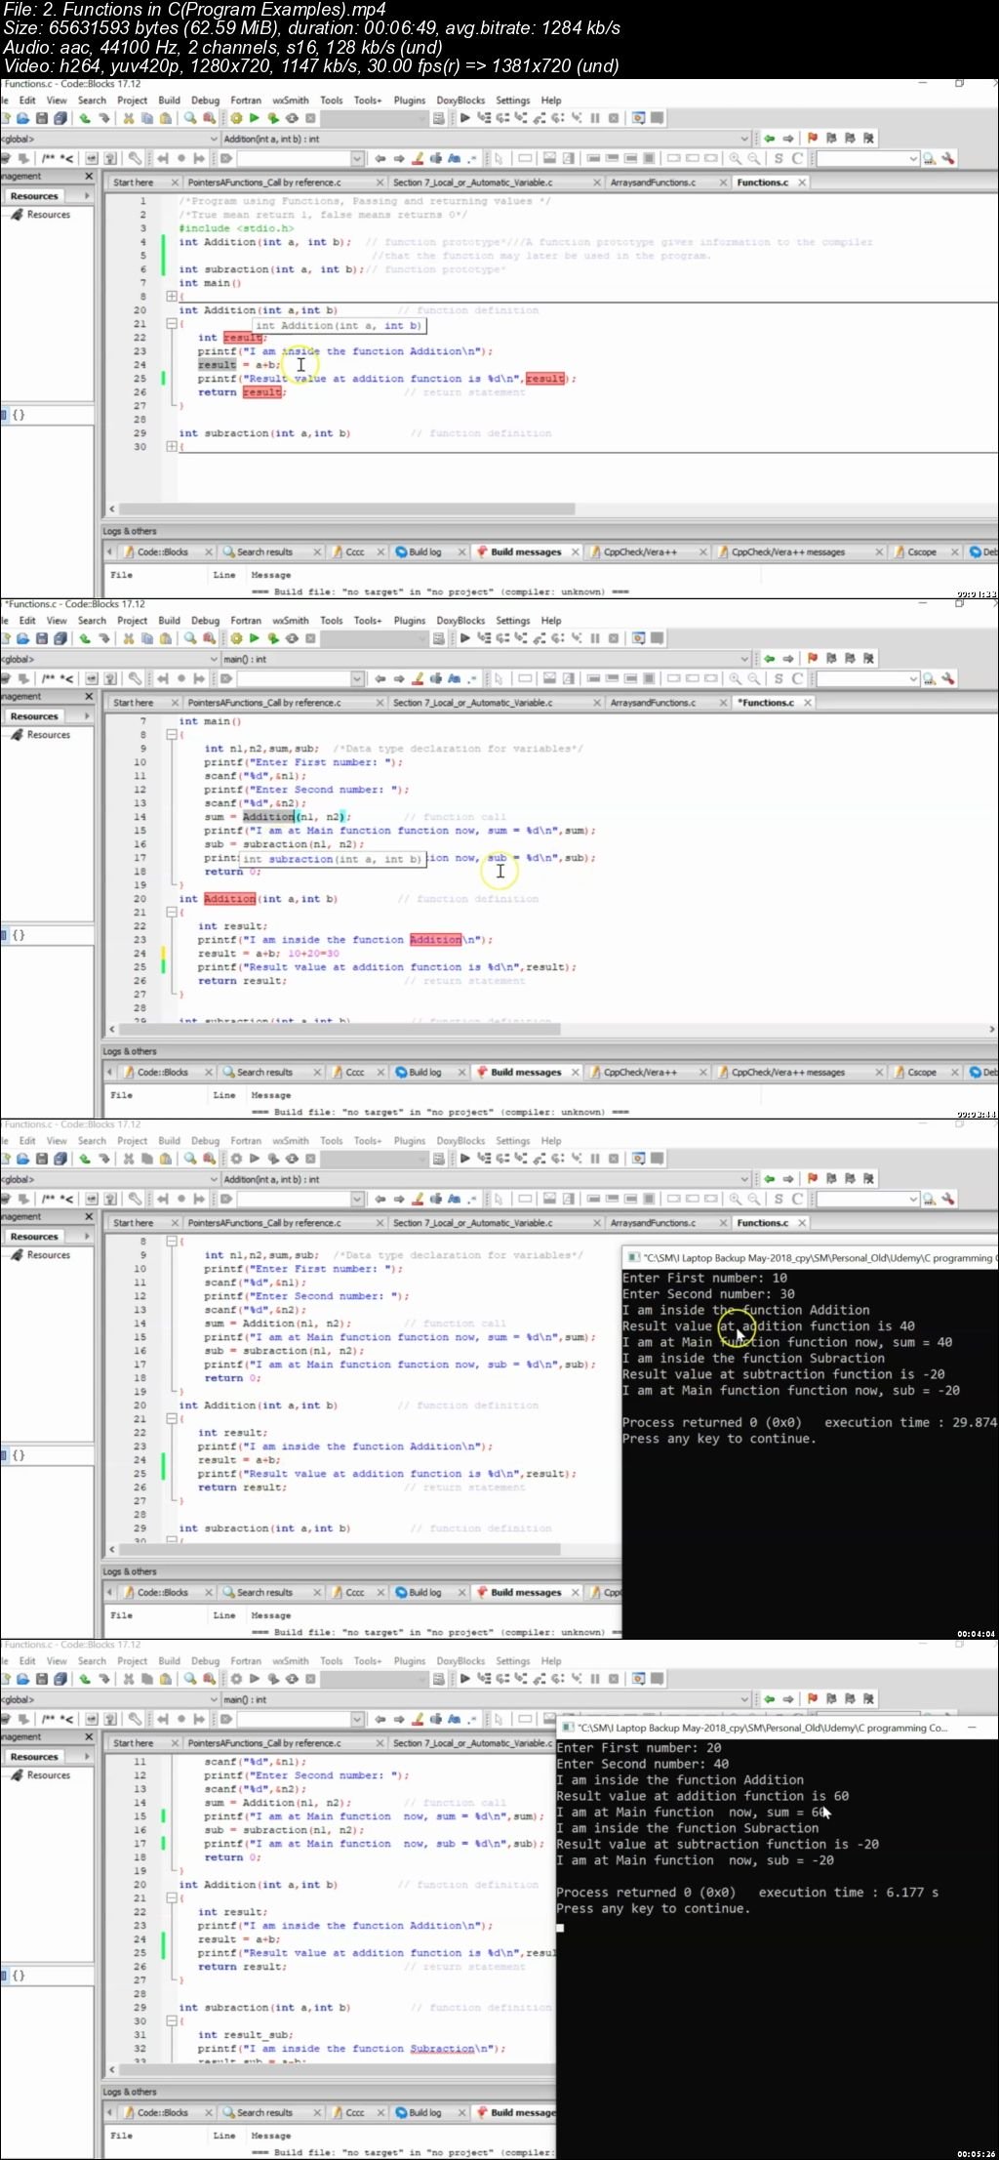Open Debug menu in second frame
This screenshot has height=2160, width=999.
(x=205, y=620)
